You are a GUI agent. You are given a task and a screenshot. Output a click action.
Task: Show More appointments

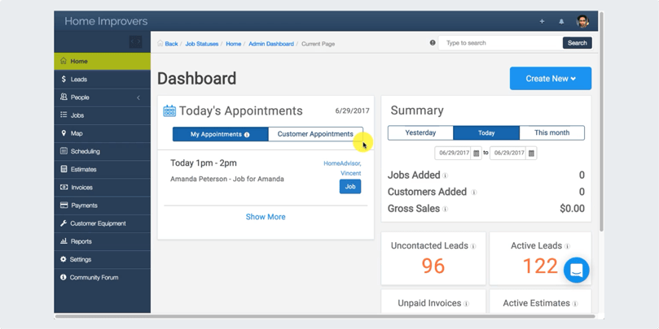(x=266, y=217)
